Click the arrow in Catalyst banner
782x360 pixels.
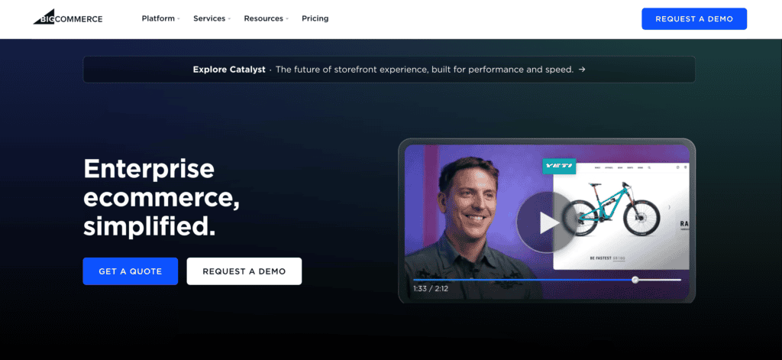[x=581, y=70]
